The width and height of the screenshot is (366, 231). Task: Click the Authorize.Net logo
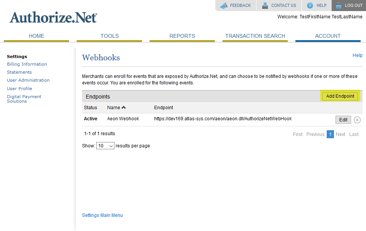click(x=53, y=18)
